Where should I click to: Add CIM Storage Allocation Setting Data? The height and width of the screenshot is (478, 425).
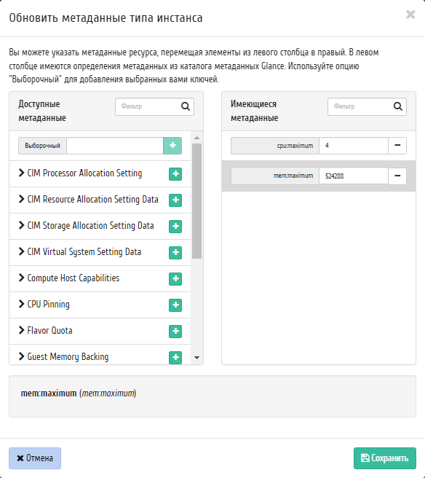pyautogui.click(x=175, y=226)
